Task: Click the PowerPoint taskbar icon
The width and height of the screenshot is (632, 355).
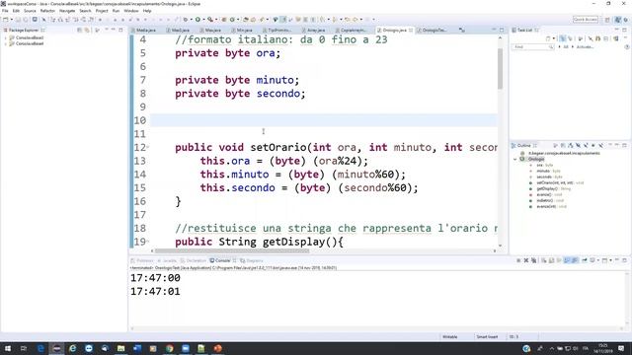Action: tap(217, 348)
